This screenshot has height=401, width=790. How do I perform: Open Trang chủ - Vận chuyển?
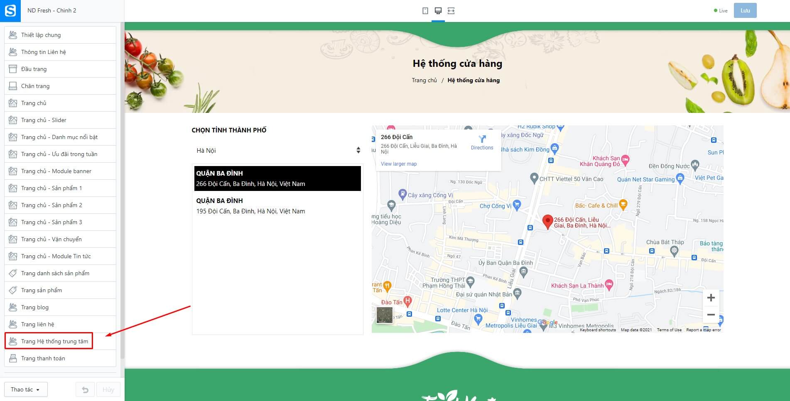pyautogui.click(x=60, y=239)
